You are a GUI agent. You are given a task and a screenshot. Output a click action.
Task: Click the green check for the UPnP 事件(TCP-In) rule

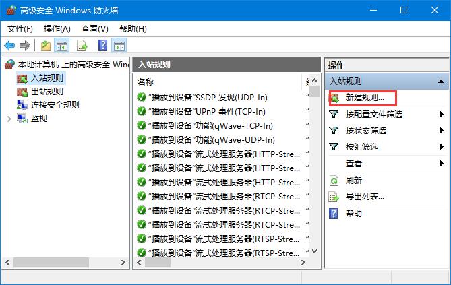141,112
